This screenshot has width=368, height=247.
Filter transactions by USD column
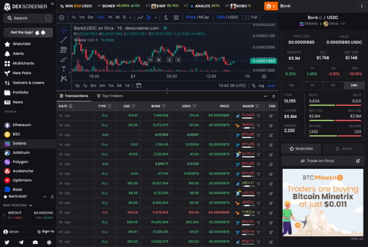133,106
